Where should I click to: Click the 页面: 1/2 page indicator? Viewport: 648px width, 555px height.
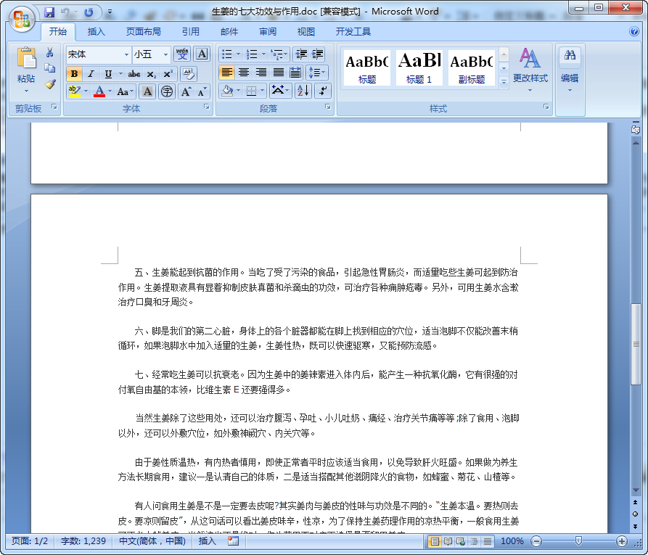pyautogui.click(x=29, y=541)
